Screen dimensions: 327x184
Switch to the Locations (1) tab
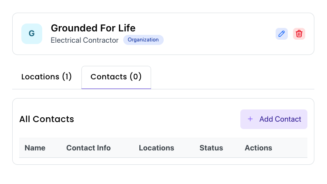coord(47,77)
